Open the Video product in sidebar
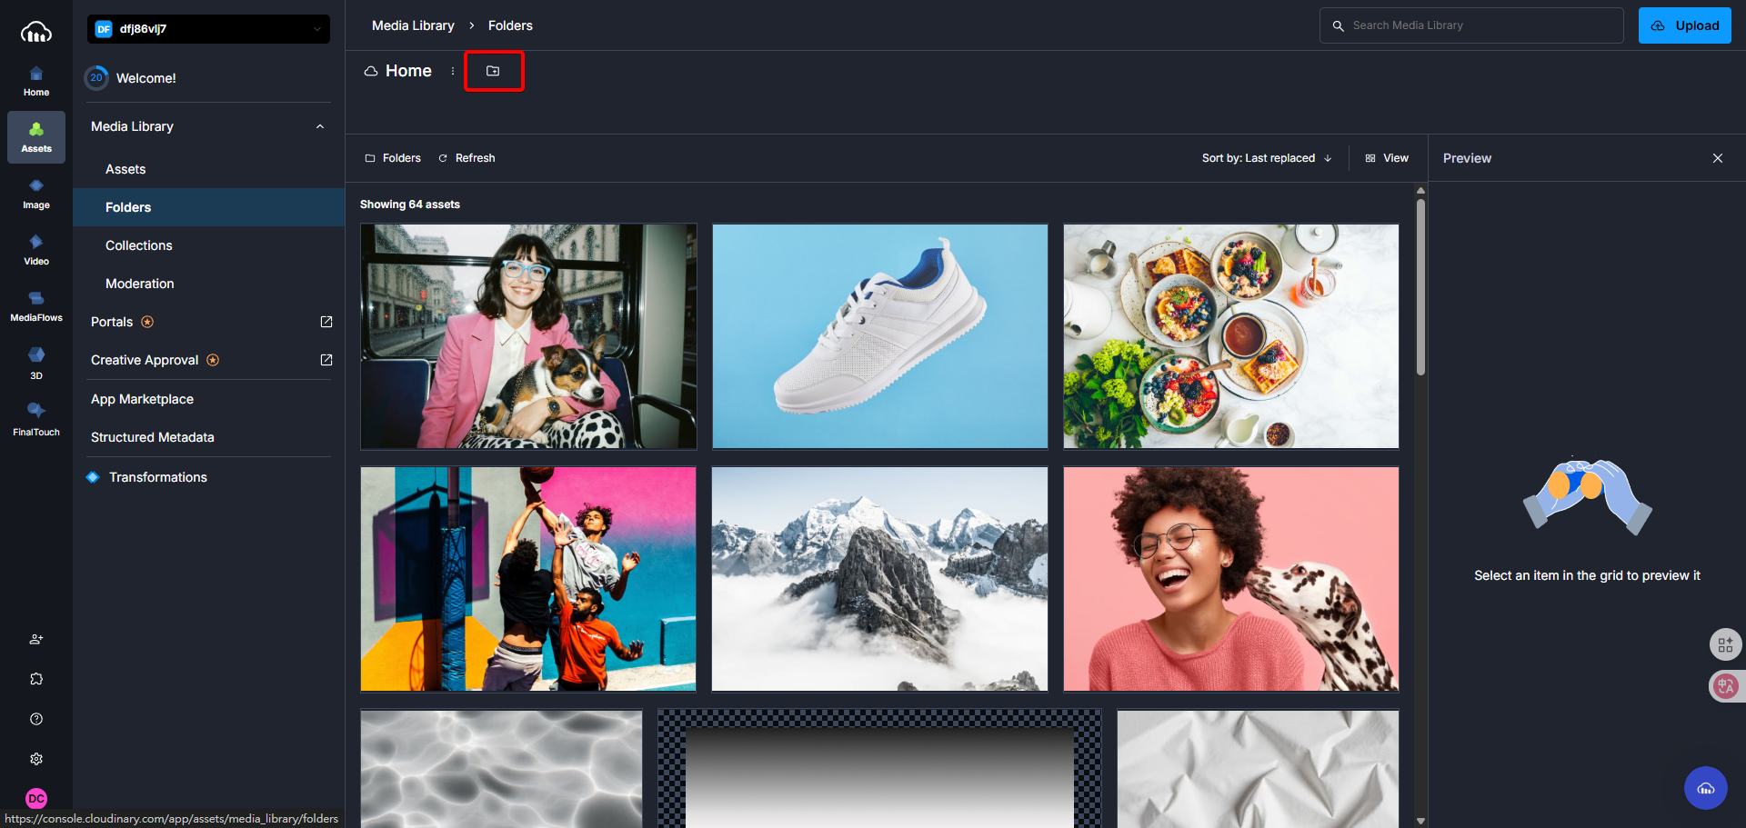Screen dimensions: 1746x828 point(36,250)
